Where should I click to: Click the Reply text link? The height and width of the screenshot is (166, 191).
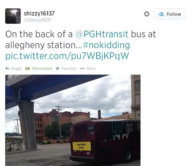click(16, 68)
